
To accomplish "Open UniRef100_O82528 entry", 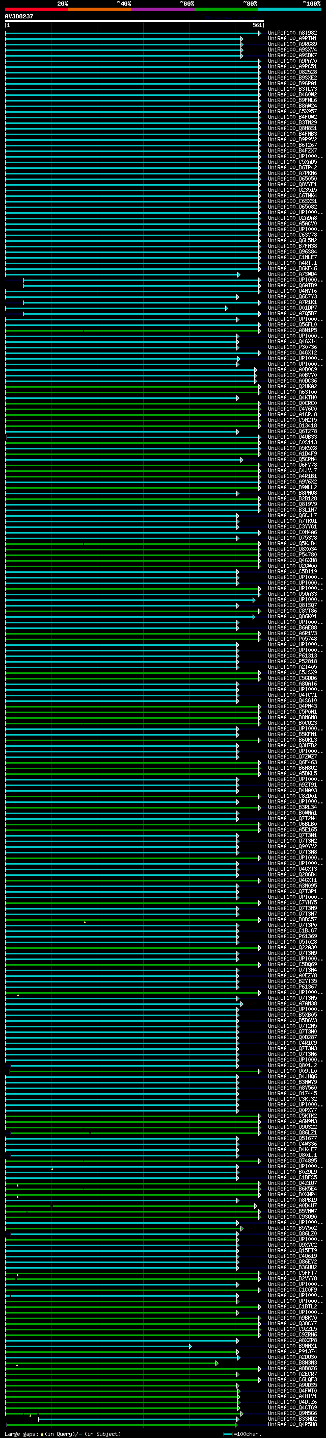I will [x=292, y=72].
